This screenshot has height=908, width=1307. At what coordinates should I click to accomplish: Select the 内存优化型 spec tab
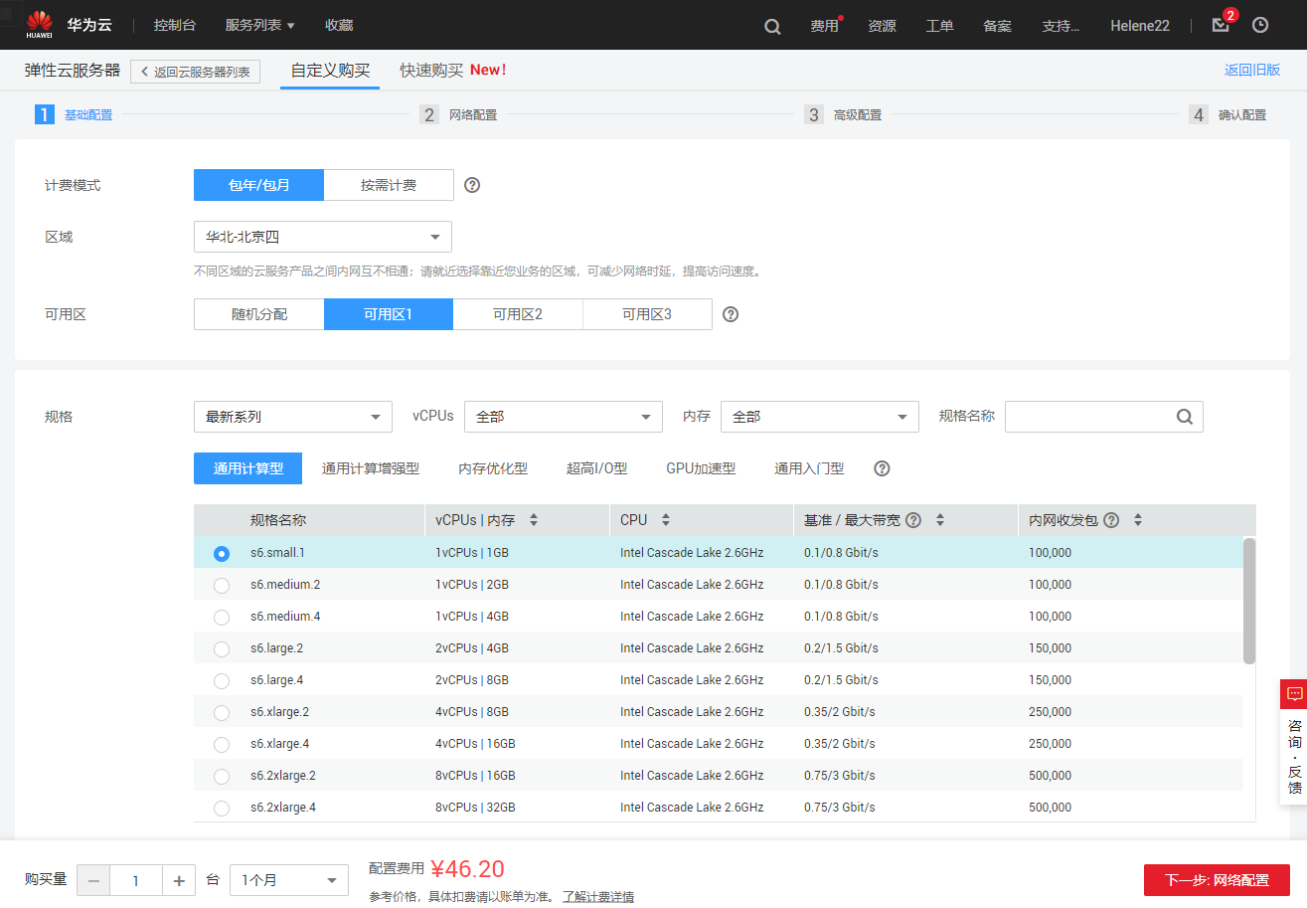(x=493, y=468)
